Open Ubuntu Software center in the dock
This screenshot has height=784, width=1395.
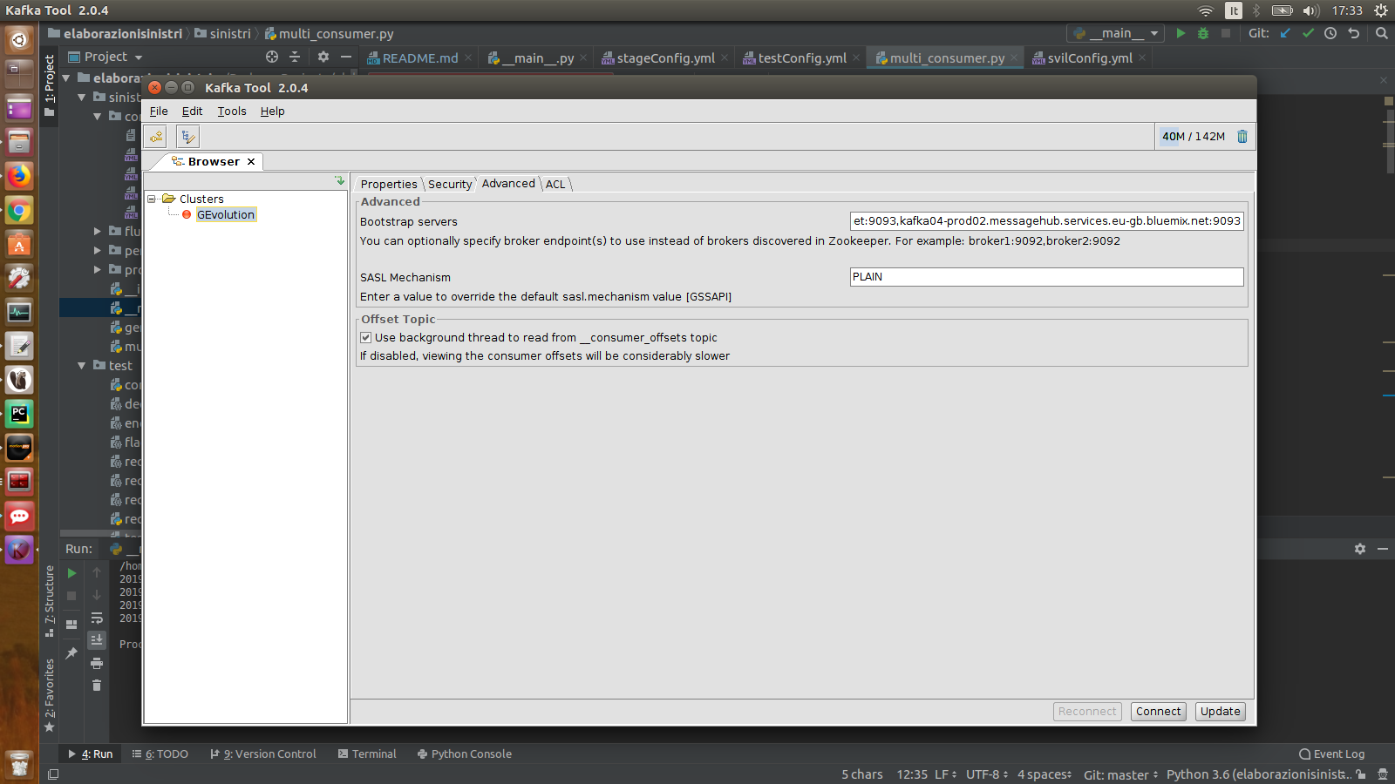pyautogui.click(x=19, y=244)
